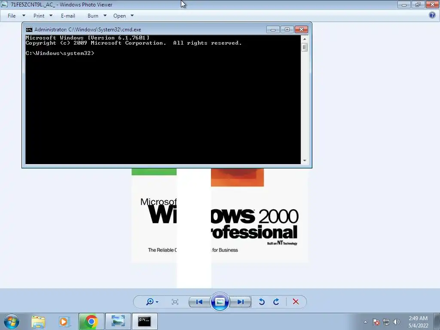The width and height of the screenshot is (440, 330).
Task: Open Google Chrome from the taskbar
Action: [x=91, y=321]
